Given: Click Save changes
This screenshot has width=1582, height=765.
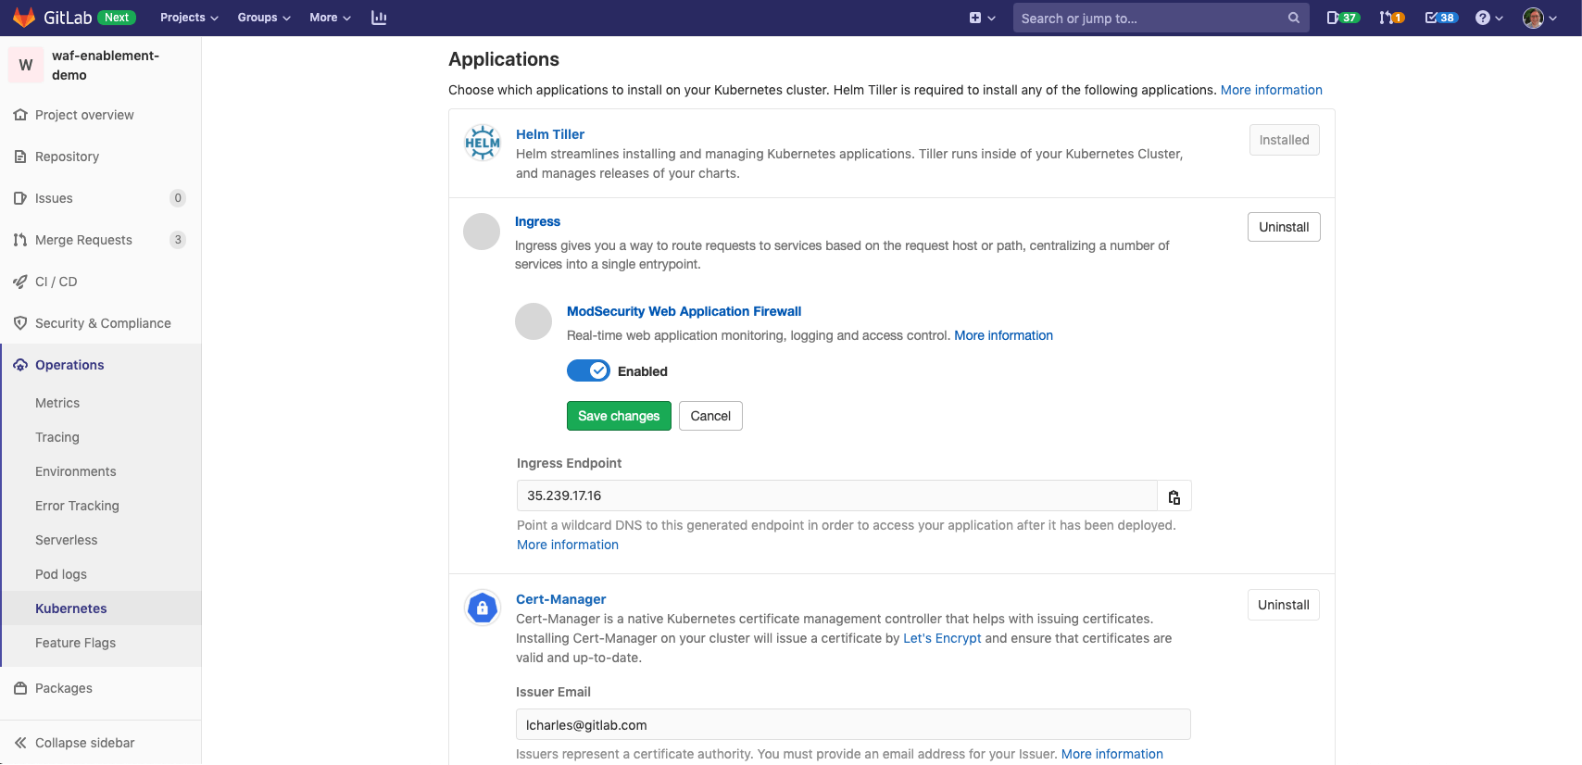Looking at the screenshot, I should pos(619,416).
